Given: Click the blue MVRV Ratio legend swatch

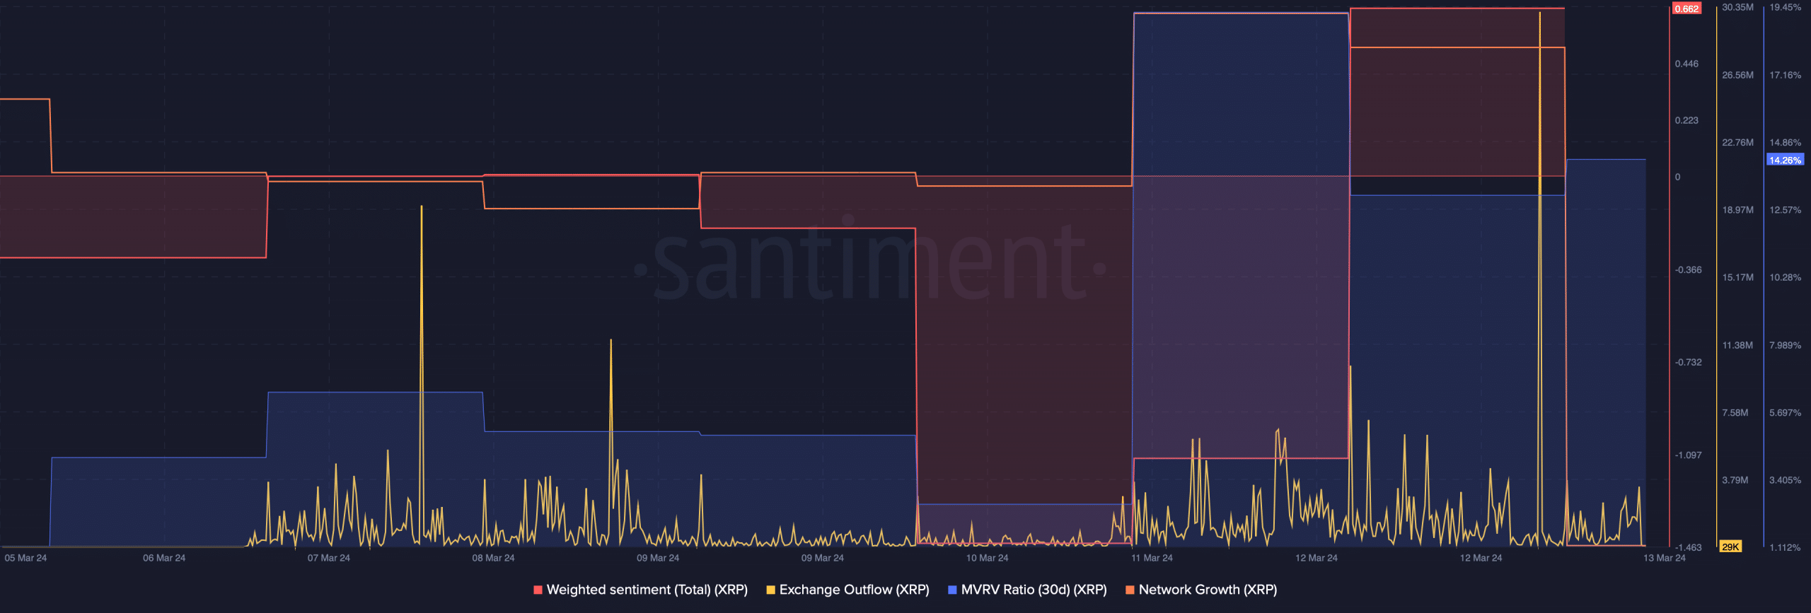Looking at the screenshot, I should coord(952,590).
